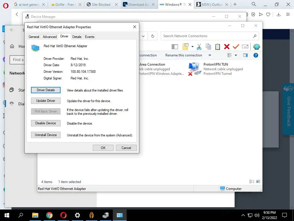Click the Opera downloads icon

point(278,14)
